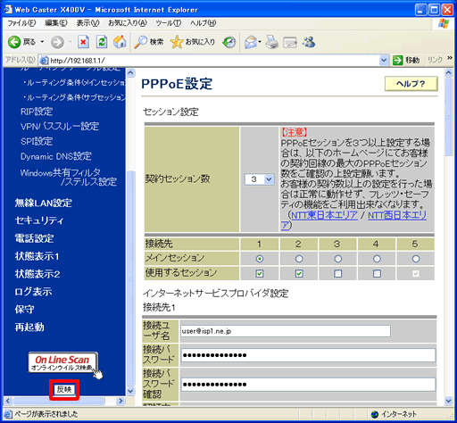This screenshot has height=423, width=457.
Task: Click the sidebar horizontal scrollbar right arrow
Action: (x=120, y=401)
